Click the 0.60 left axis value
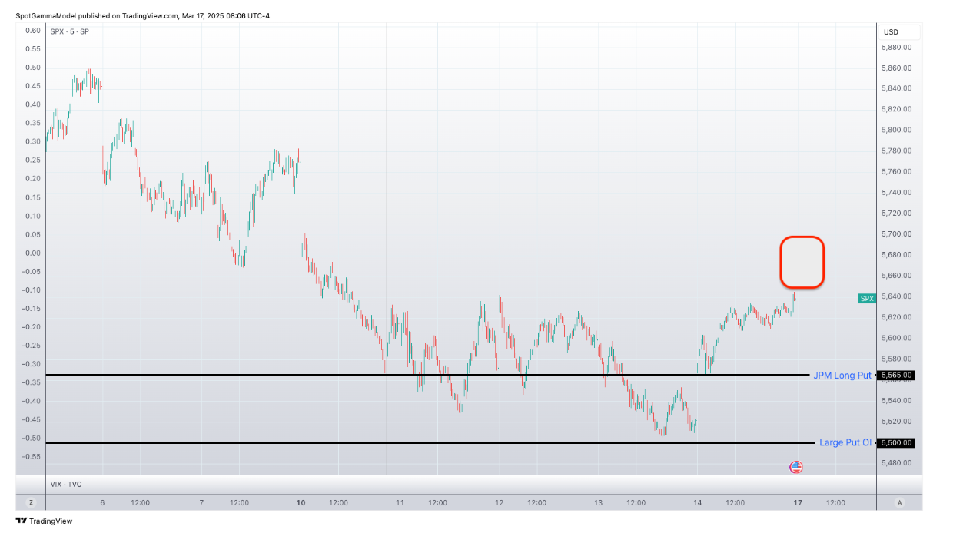 [33, 30]
